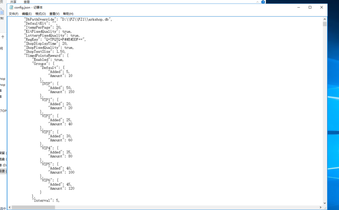The height and width of the screenshot is (210, 339).
Task: Click horizontal scrollbar left arrow
Action: point(10,207)
